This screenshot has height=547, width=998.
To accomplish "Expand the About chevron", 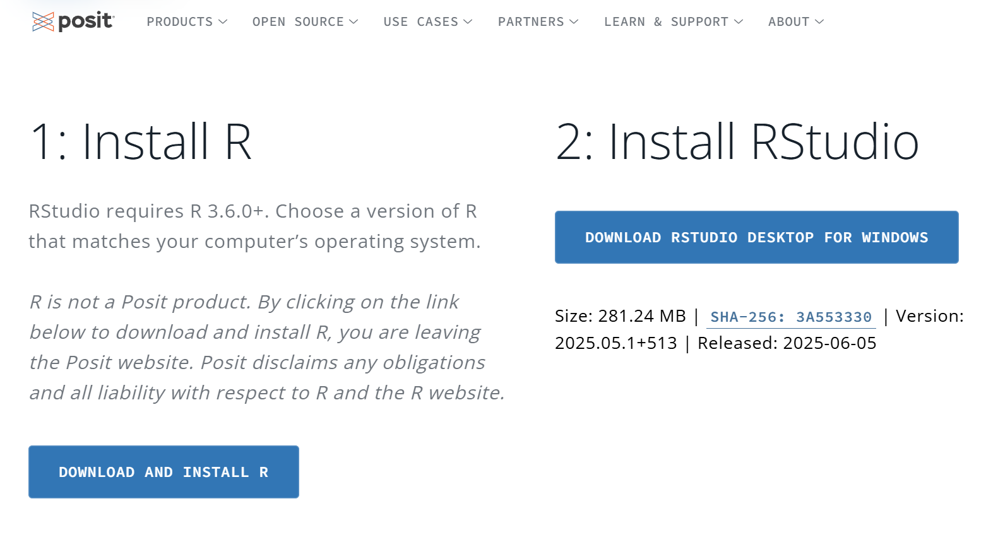I will click(x=819, y=21).
